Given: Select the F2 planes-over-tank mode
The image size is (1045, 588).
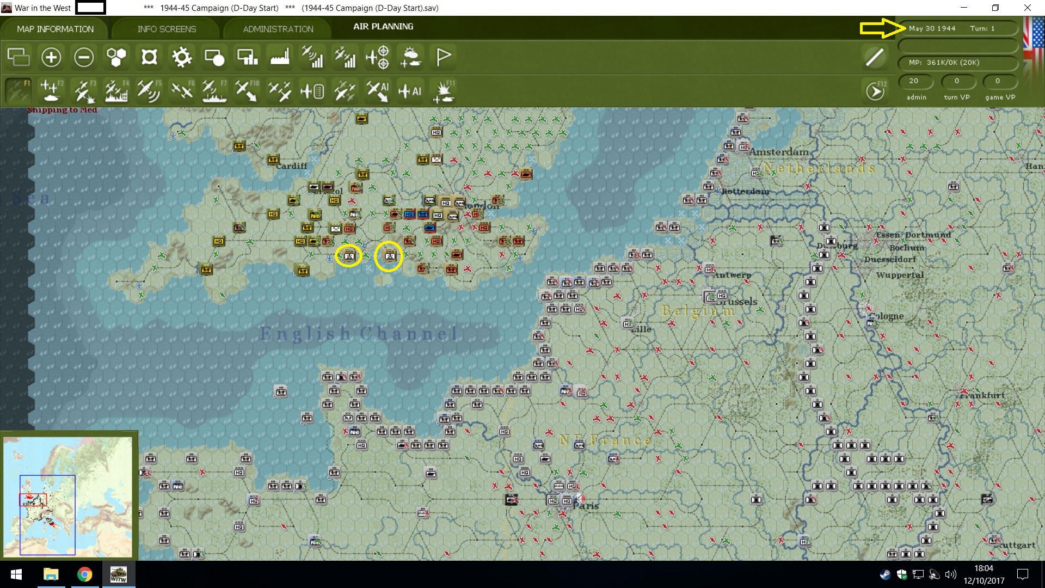Looking at the screenshot, I should 51,90.
